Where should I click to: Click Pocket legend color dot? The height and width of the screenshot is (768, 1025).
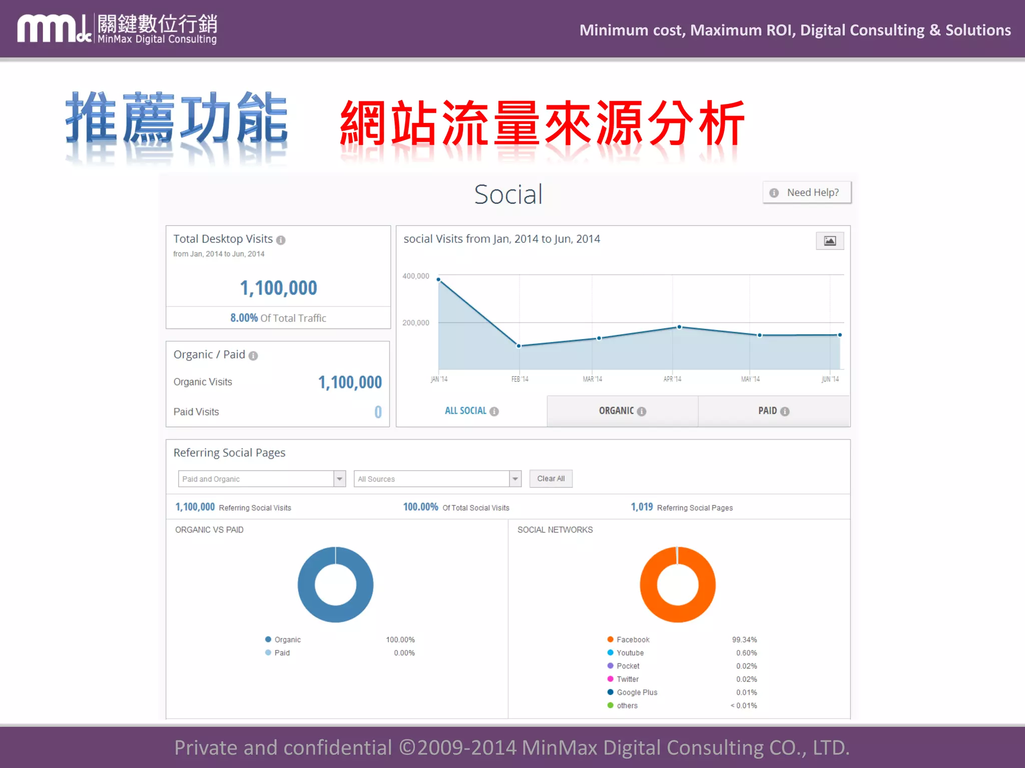click(x=610, y=665)
